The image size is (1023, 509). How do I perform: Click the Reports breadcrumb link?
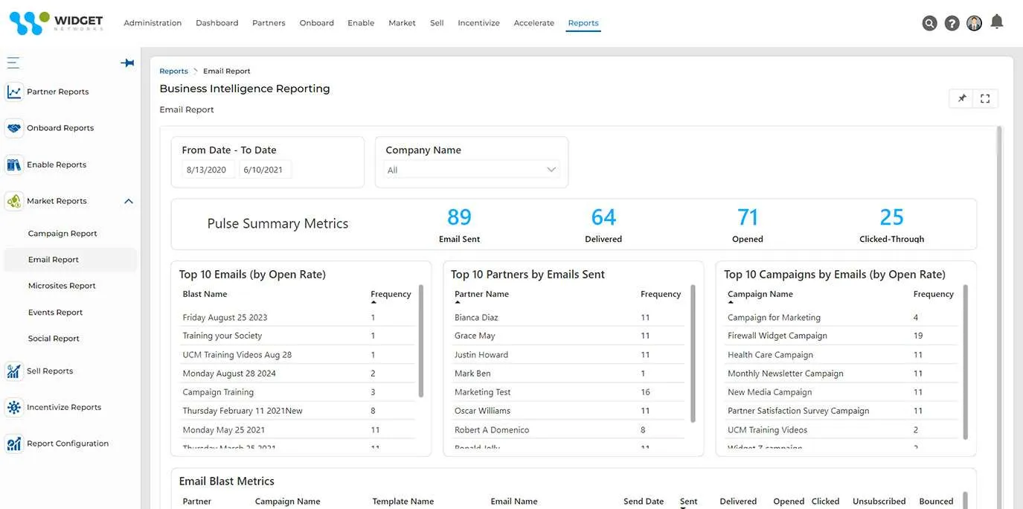pyautogui.click(x=173, y=71)
